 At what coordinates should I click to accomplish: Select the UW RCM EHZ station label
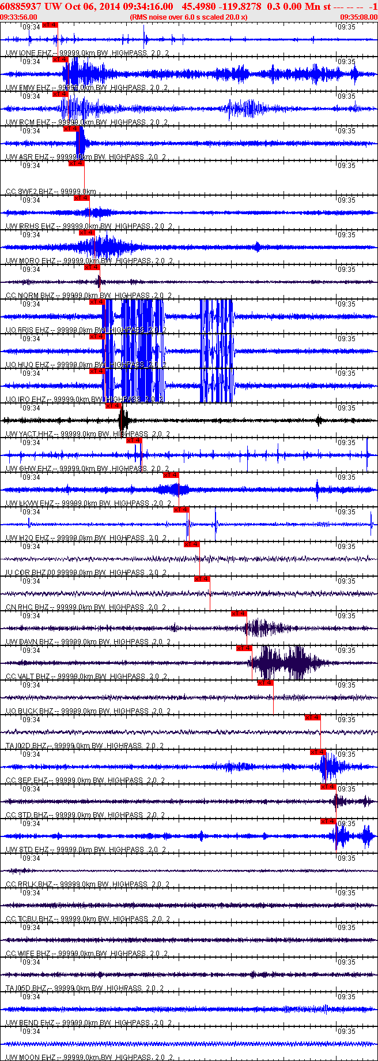point(28,122)
